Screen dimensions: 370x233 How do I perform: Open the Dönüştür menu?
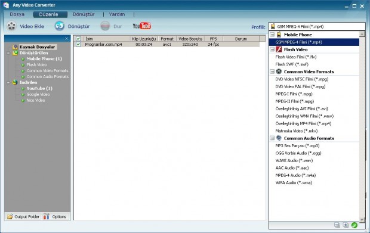[x=84, y=14]
